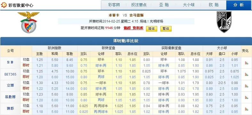The image size is (252, 115).
Task: Select the 欧转亚盘 column header
Action: (x=108, y=48)
